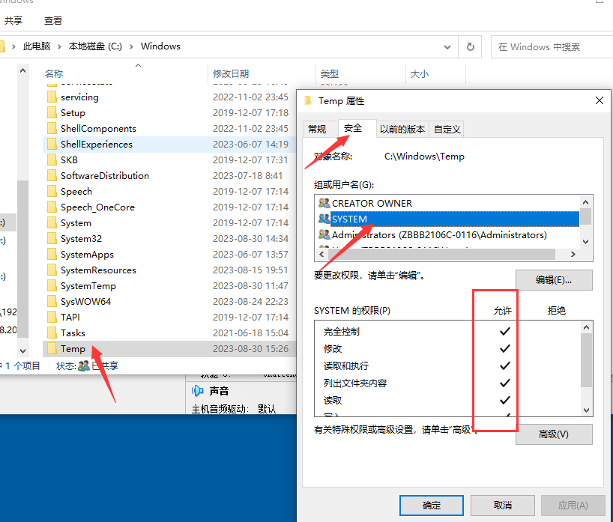Click CREATOR OWNER user group icon
This screenshot has width=613, height=522.
coord(324,203)
